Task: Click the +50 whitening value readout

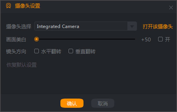Action: pyautogui.click(x=146, y=40)
